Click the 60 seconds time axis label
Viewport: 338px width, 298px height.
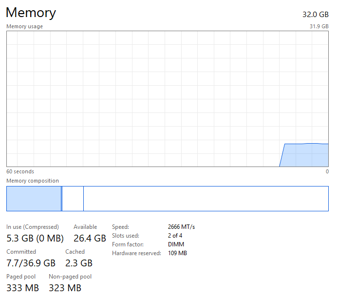pos(20,171)
